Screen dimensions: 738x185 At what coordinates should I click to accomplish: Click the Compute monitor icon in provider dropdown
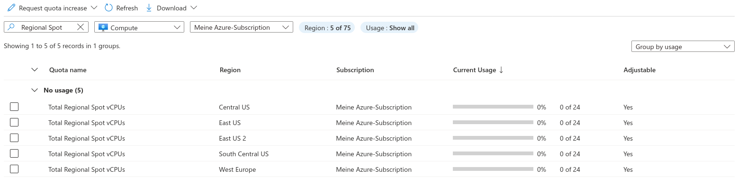click(x=103, y=27)
